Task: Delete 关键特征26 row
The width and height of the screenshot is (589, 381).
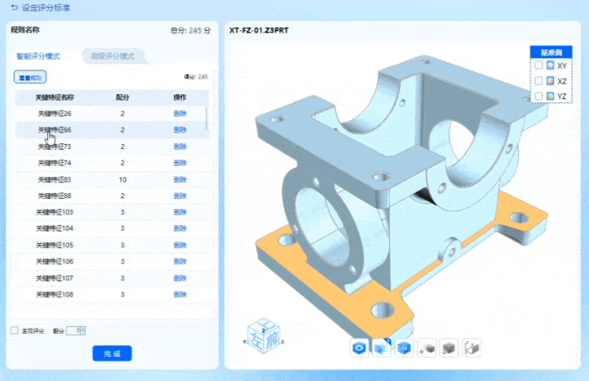Action: click(x=180, y=113)
